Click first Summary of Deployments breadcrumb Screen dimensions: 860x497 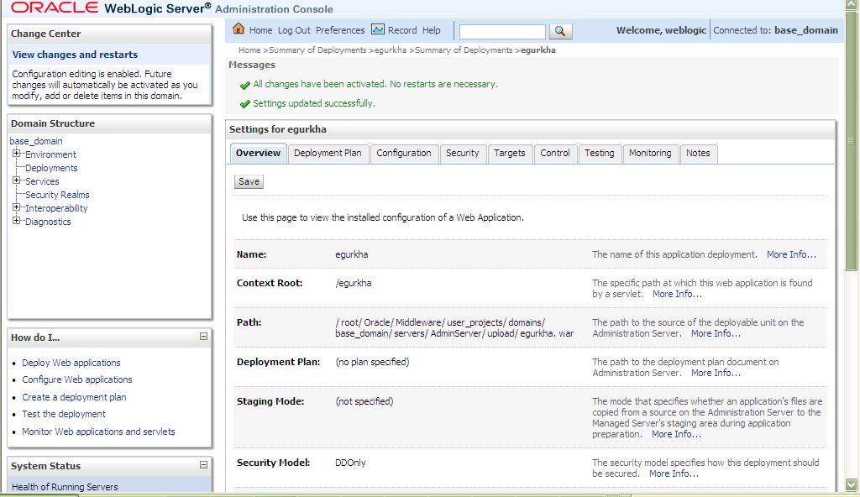tap(317, 50)
